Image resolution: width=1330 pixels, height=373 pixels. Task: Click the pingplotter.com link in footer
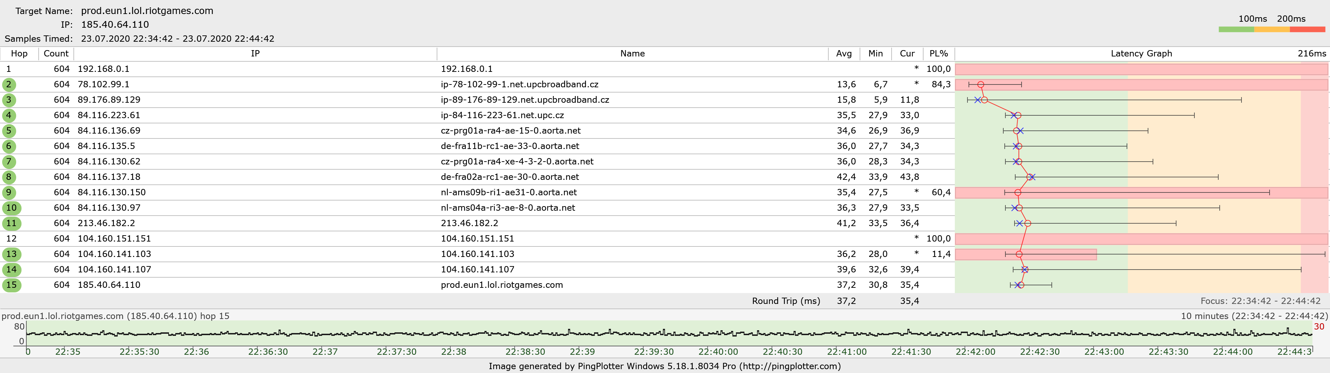[x=789, y=366]
